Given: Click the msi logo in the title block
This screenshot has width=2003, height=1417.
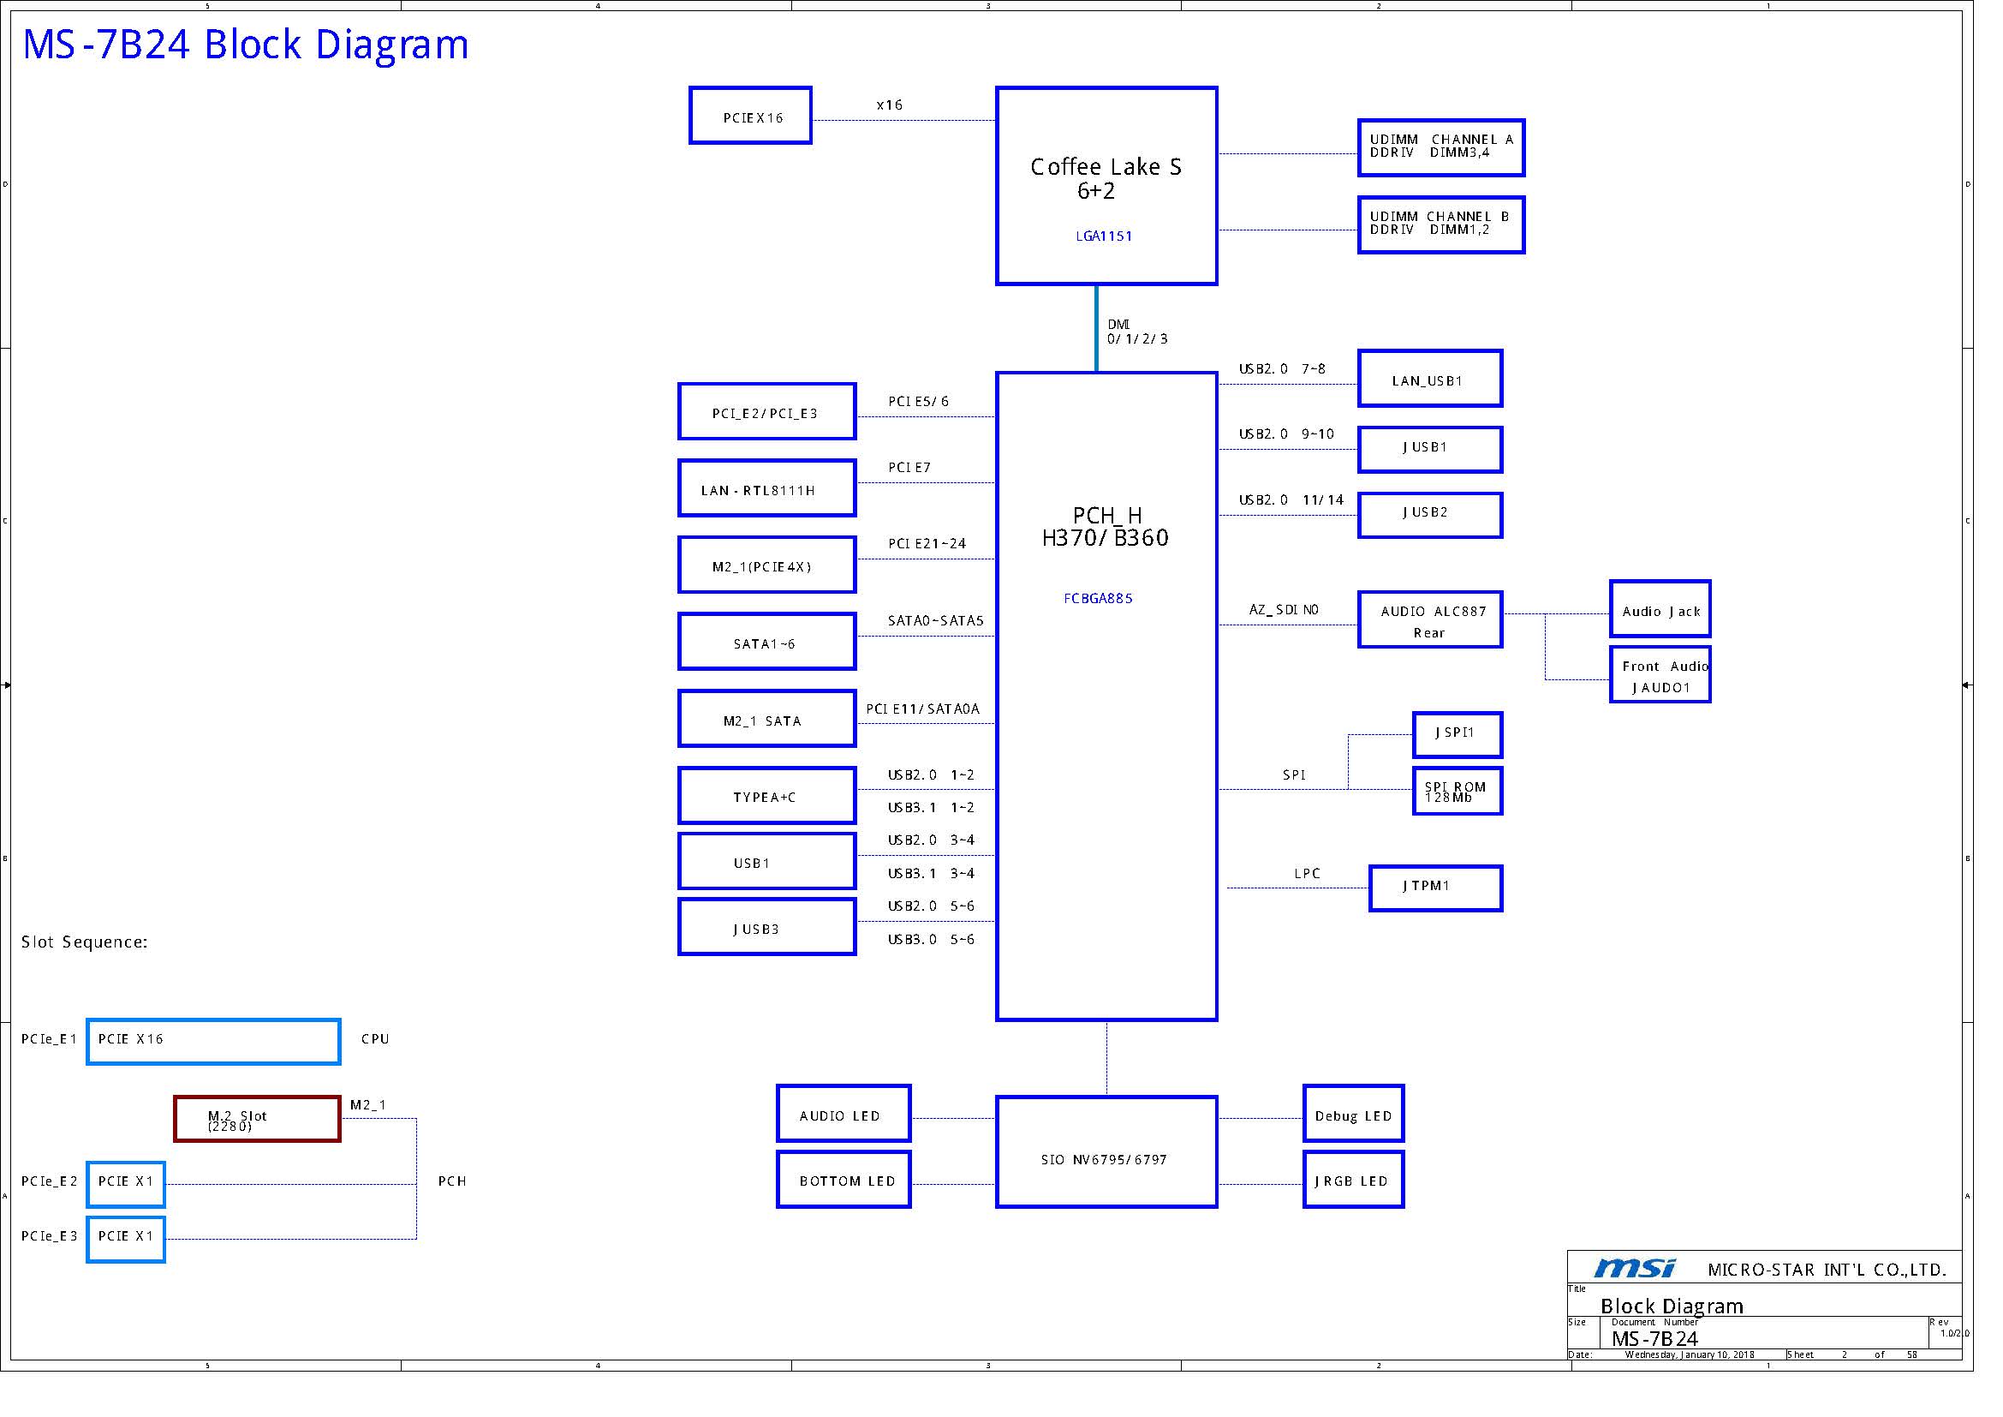Looking at the screenshot, I should click(x=1634, y=1268).
